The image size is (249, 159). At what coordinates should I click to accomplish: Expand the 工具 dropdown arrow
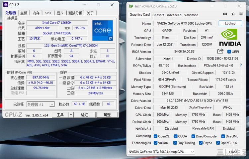click(71, 115)
